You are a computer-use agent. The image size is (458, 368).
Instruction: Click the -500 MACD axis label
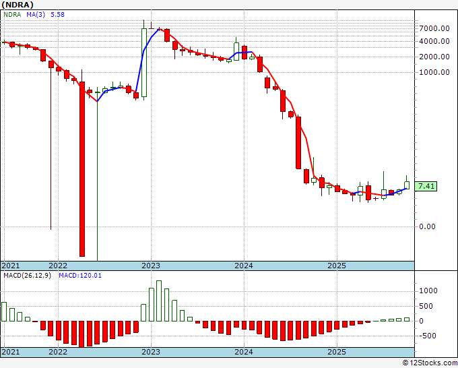tap(428, 336)
